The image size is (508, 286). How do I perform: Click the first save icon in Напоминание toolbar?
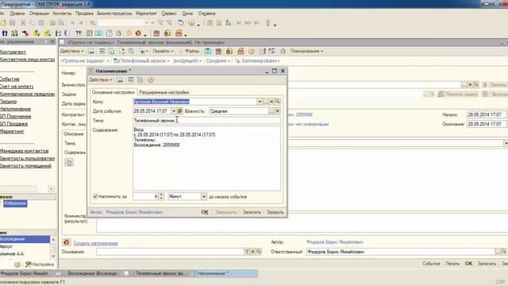click(120, 79)
